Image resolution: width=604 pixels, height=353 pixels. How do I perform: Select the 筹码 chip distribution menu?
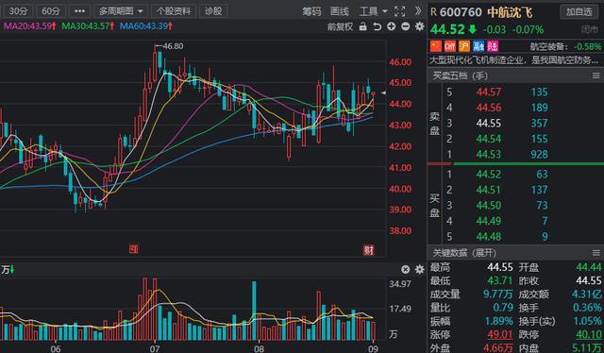pos(311,11)
